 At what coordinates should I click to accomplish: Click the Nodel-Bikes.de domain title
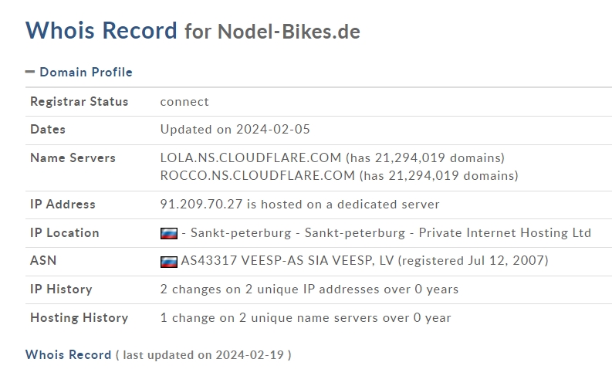point(289,32)
